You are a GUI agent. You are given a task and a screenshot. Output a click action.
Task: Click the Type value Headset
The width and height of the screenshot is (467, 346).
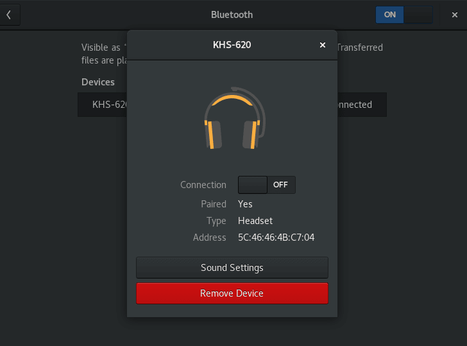255,221
